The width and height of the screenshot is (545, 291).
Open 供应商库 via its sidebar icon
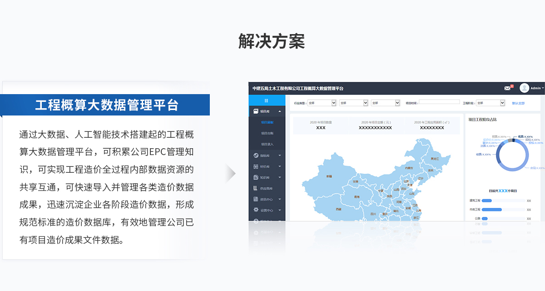pos(256,188)
